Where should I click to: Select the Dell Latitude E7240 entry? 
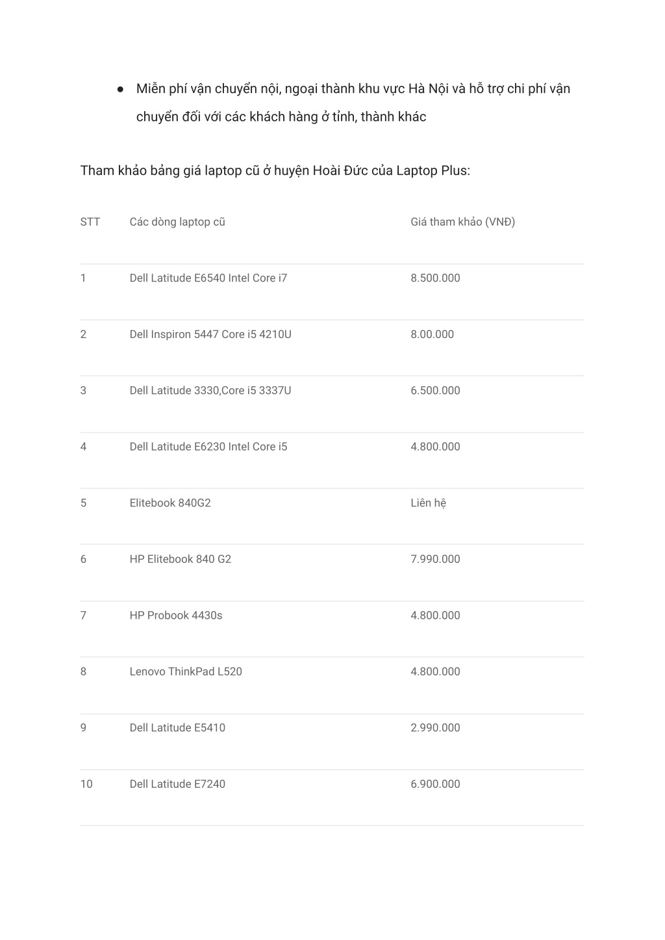(x=177, y=784)
